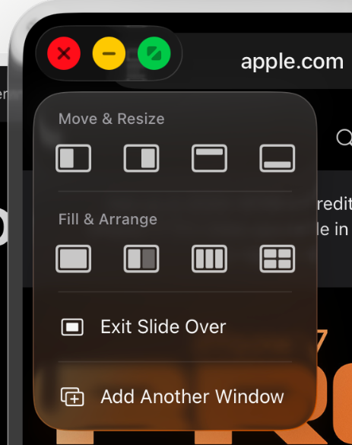352x445 pixels.
Task: Arrange two windows side by side
Action: point(141,259)
